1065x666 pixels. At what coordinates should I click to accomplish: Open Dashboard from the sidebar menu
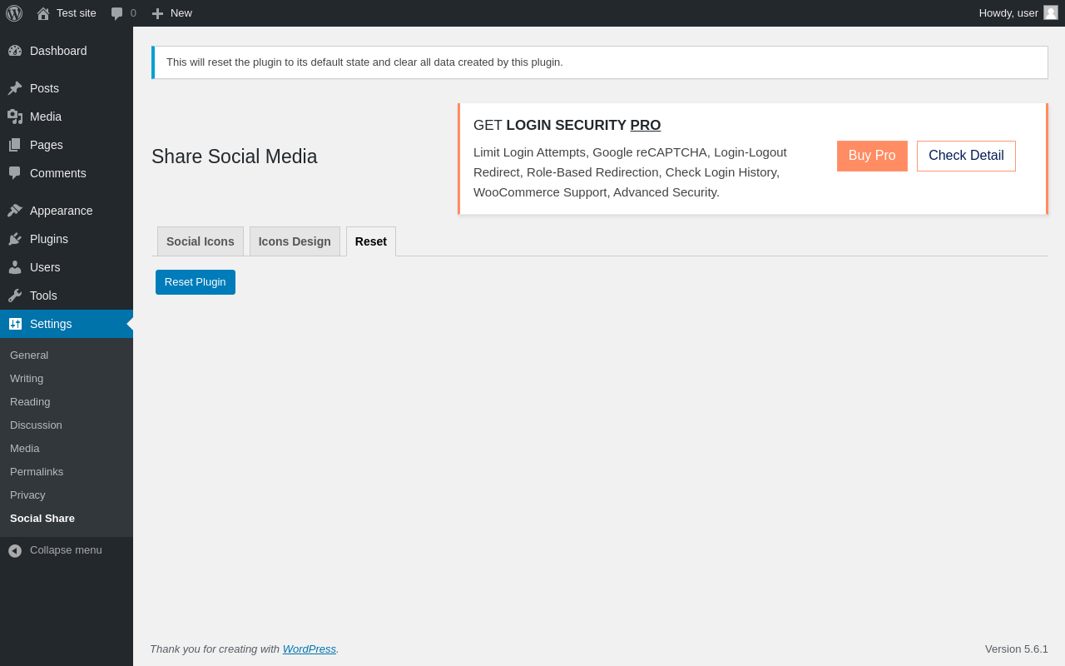[67, 51]
